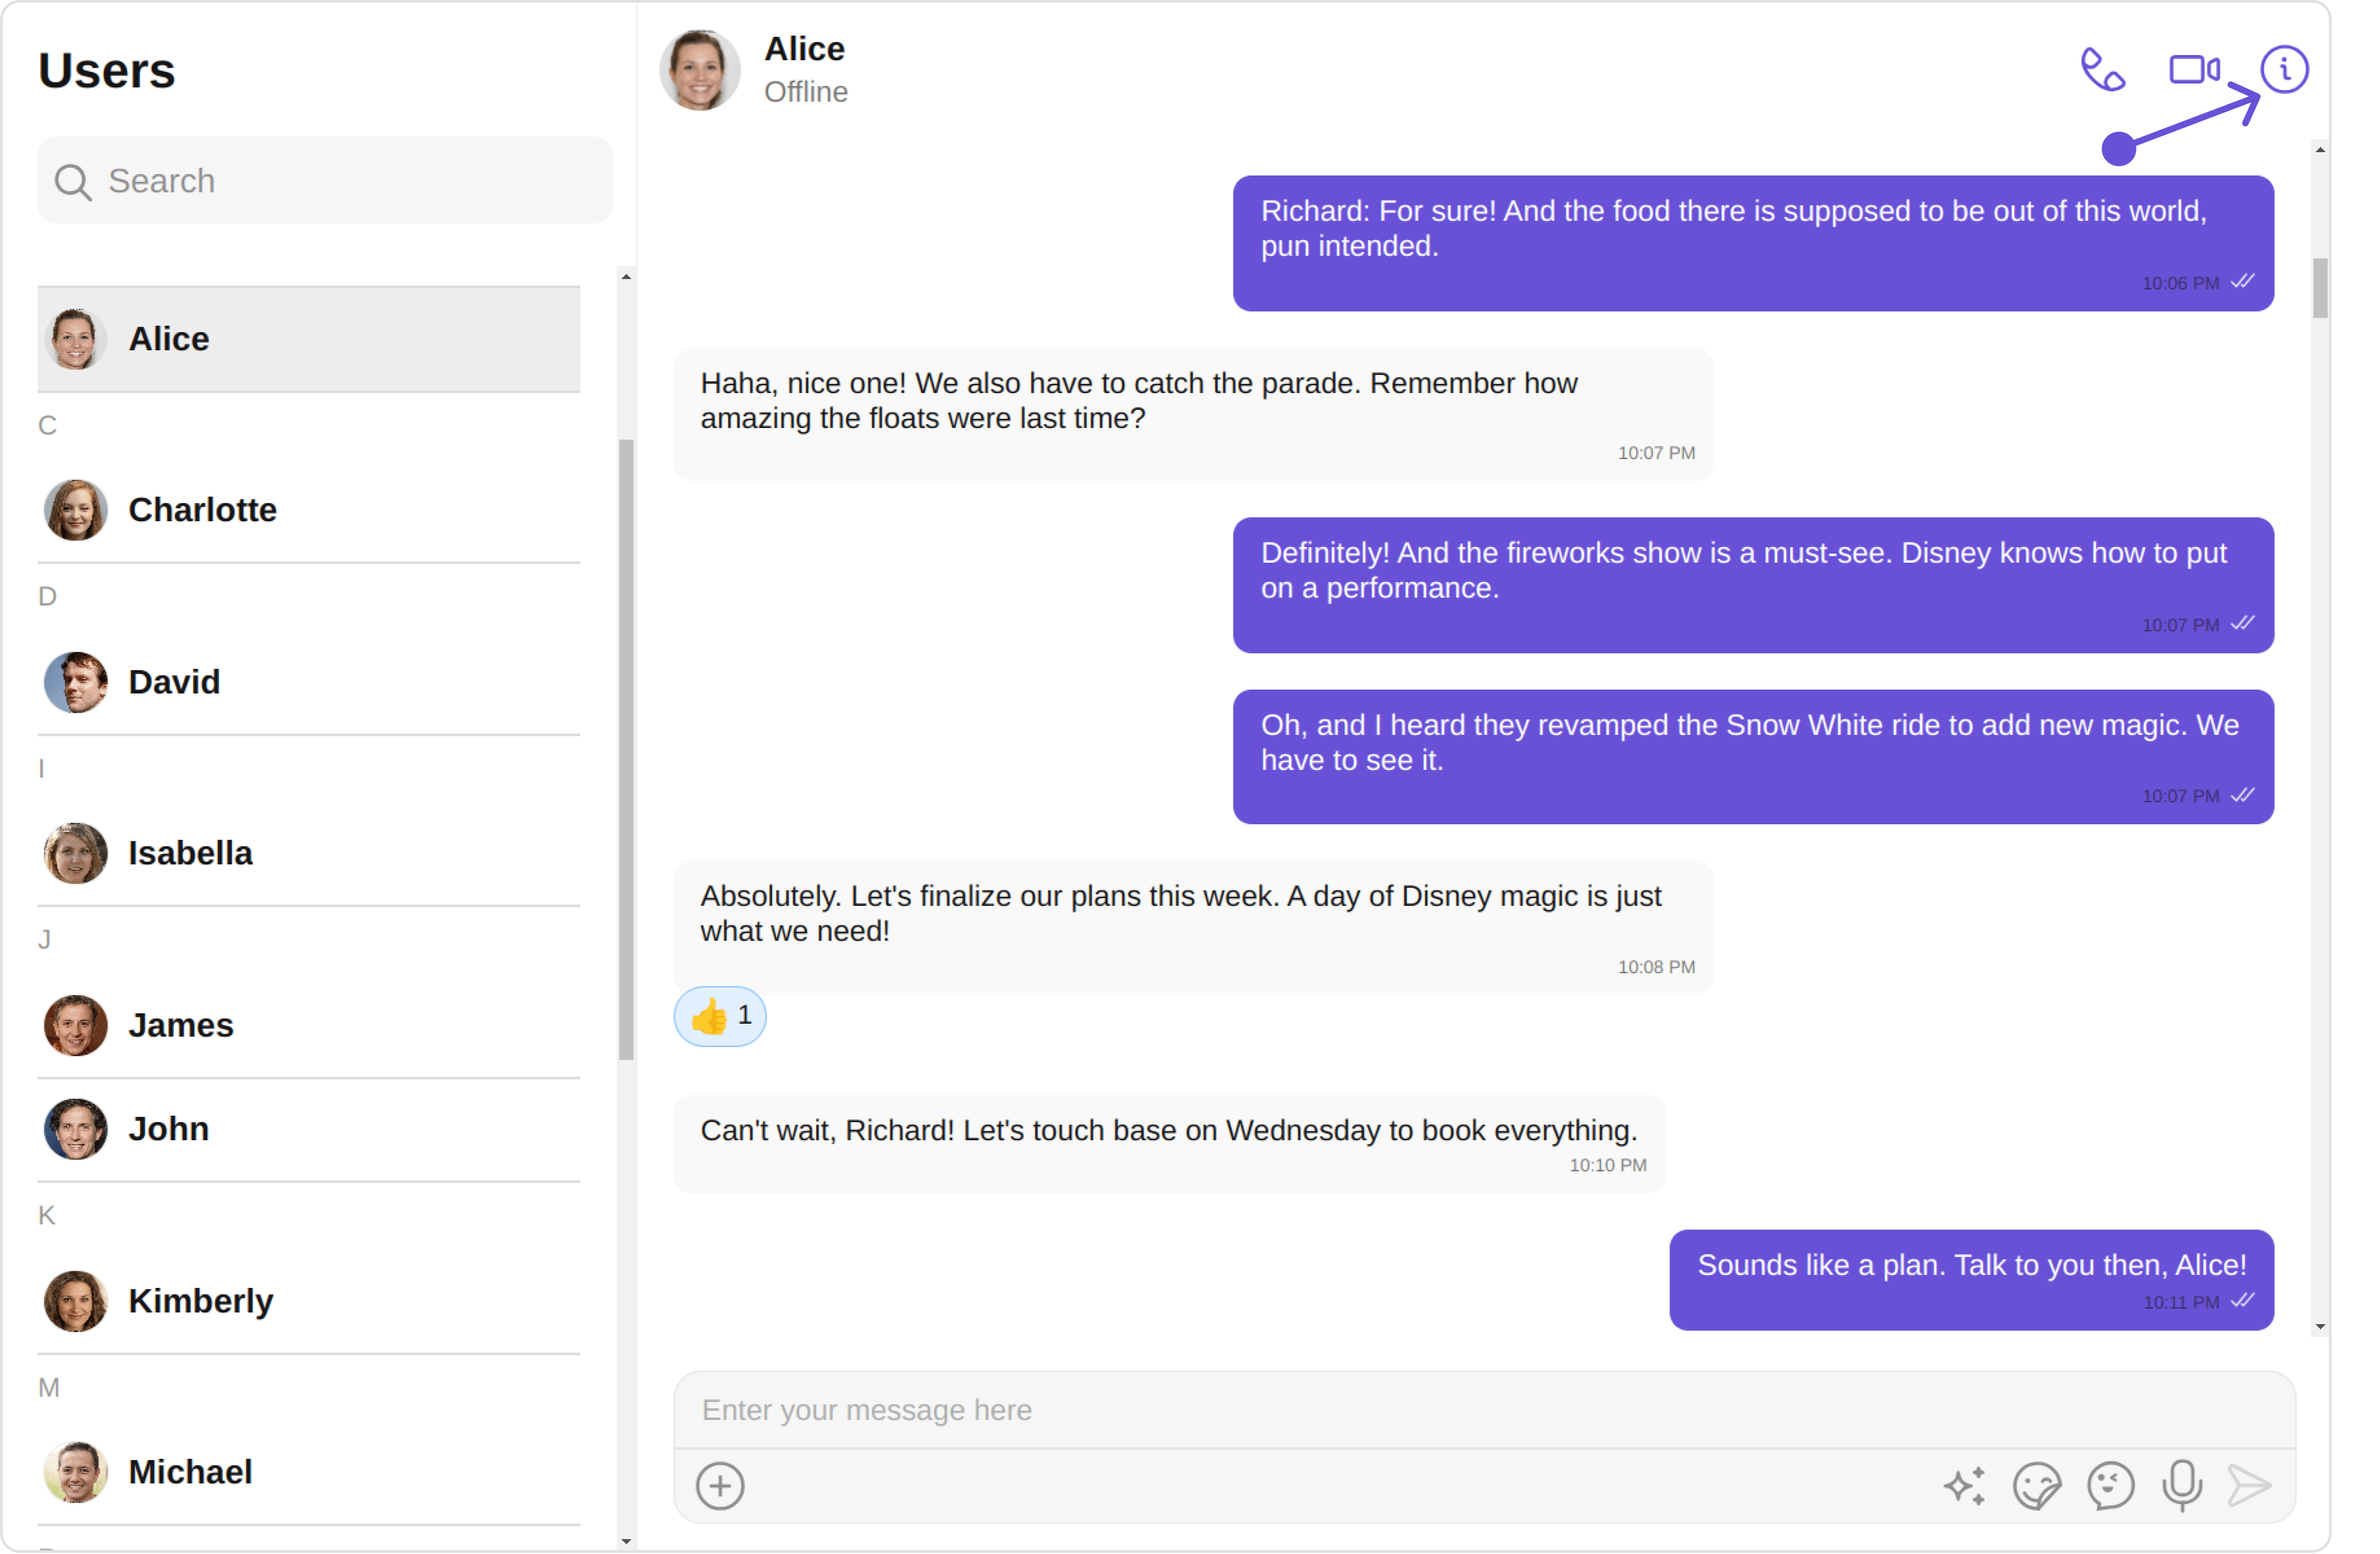Select Kimberly in the users list
This screenshot has width=2380, height=1554.
[x=309, y=1302]
